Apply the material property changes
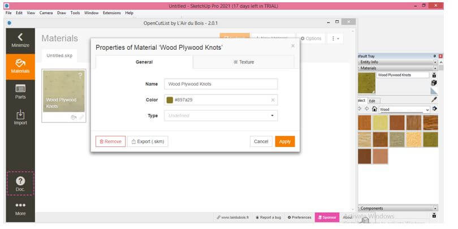 click(x=285, y=141)
